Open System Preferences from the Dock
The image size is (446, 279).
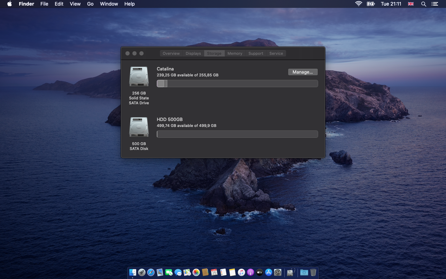tap(278, 272)
